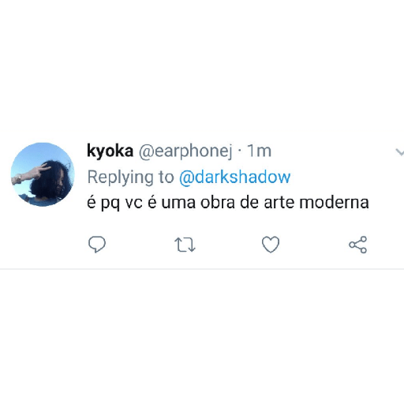
Task: Start a reply to kyoka's tweet
Action: click(97, 245)
